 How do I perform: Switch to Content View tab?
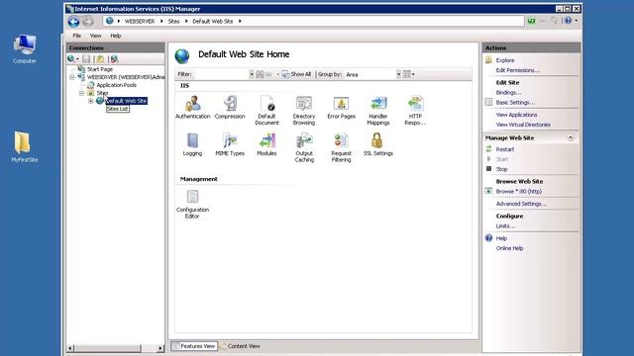click(x=240, y=346)
